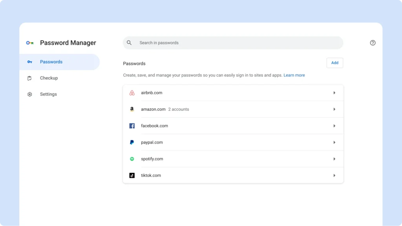The width and height of the screenshot is (402, 226).
Task: Expand amazon.com entry arrow
Action: point(334,109)
